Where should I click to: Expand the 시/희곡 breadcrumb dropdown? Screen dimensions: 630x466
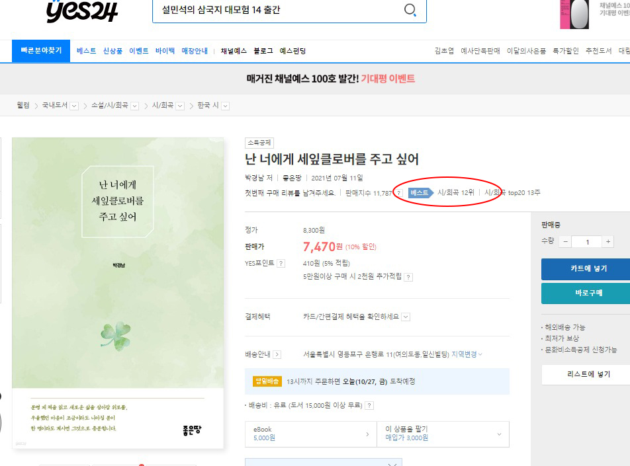coord(181,106)
